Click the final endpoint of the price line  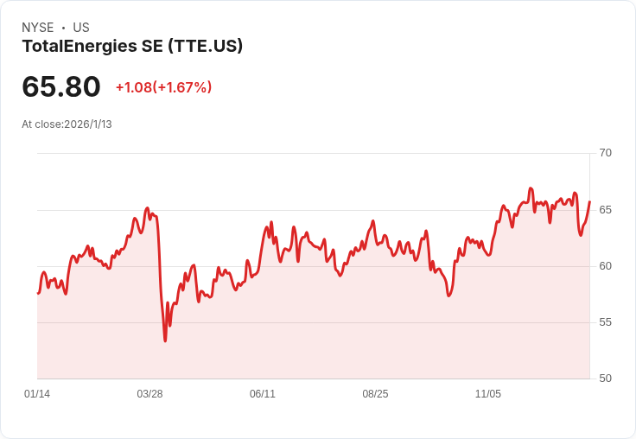point(589,201)
